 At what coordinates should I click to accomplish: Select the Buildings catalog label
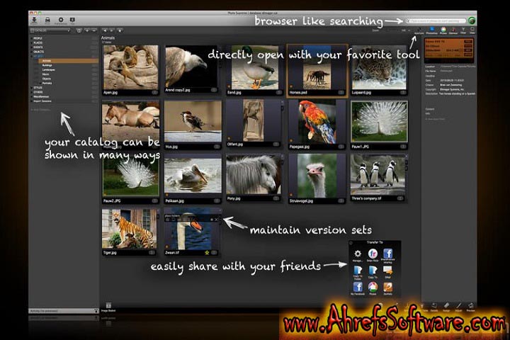pos(47,65)
